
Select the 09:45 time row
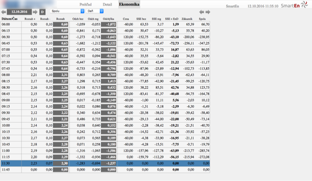point(105,119)
